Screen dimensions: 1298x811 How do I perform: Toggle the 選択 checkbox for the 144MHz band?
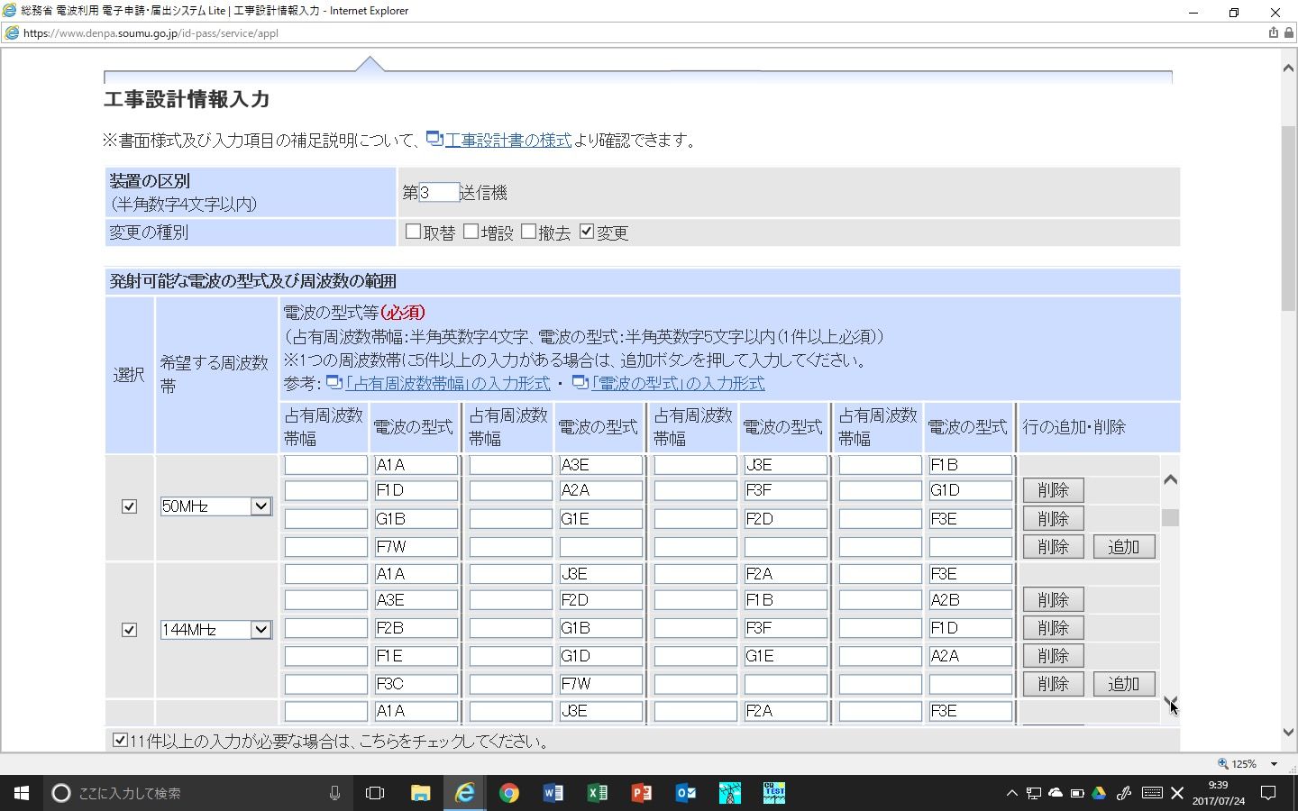tap(129, 630)
